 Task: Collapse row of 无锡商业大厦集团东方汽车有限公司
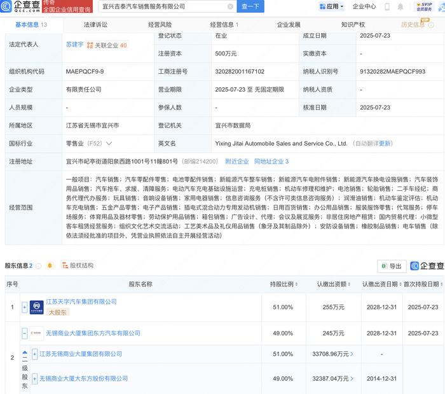click(25, 334)
